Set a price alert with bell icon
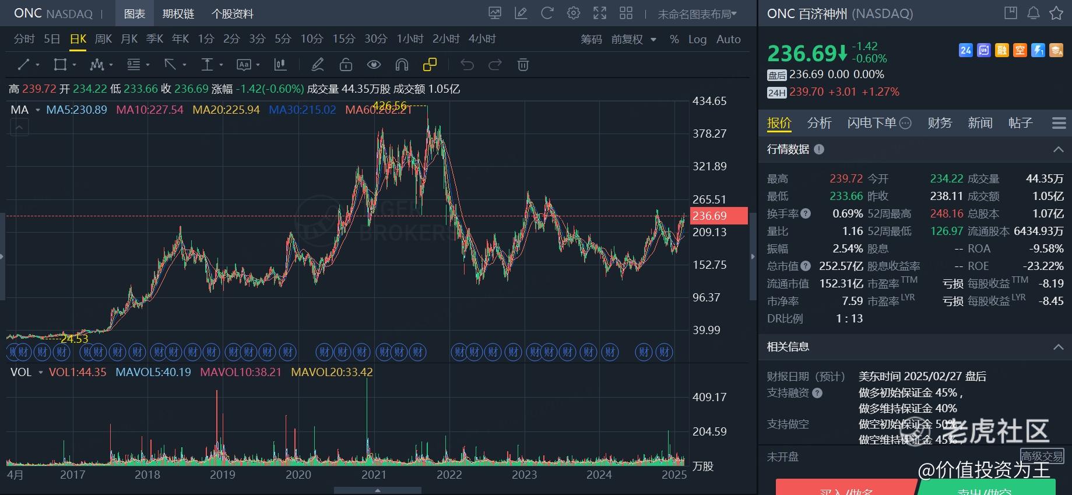The height and width of the screenshot is (495, 1072). (1034, 13)
